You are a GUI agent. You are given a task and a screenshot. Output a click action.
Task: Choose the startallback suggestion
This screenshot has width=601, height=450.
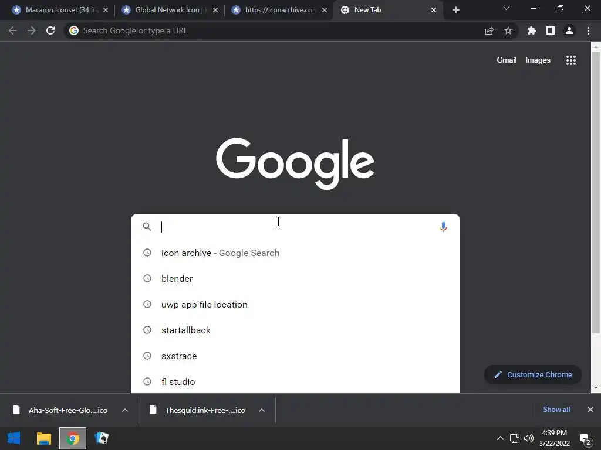click(296, 330)
